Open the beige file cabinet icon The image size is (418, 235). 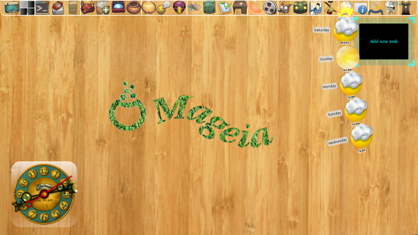[72, 7]
